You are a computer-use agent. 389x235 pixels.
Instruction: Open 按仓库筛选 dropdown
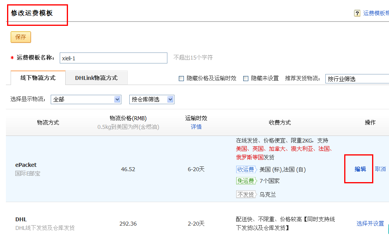point(152,99)
